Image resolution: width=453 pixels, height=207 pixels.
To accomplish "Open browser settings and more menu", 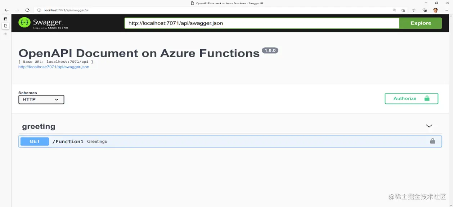I will tap(446, 10).
